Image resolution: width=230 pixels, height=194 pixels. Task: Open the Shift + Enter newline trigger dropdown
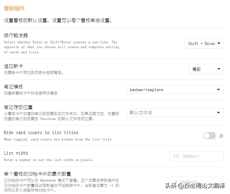(x=204, y=43)
